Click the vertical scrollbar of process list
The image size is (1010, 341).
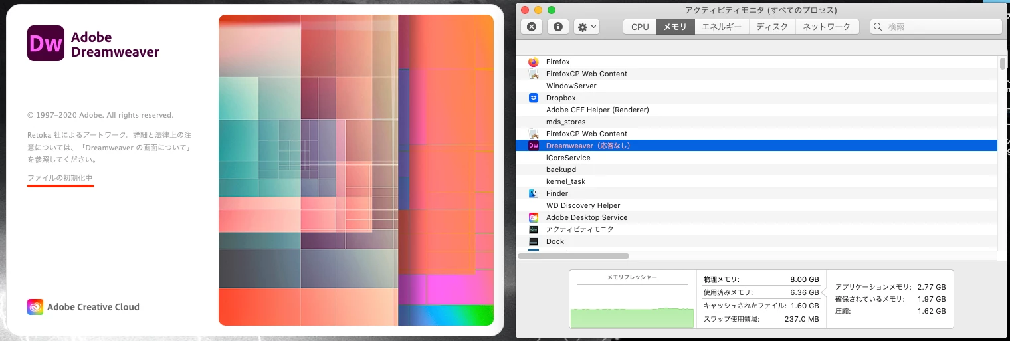coord(1002,64)
